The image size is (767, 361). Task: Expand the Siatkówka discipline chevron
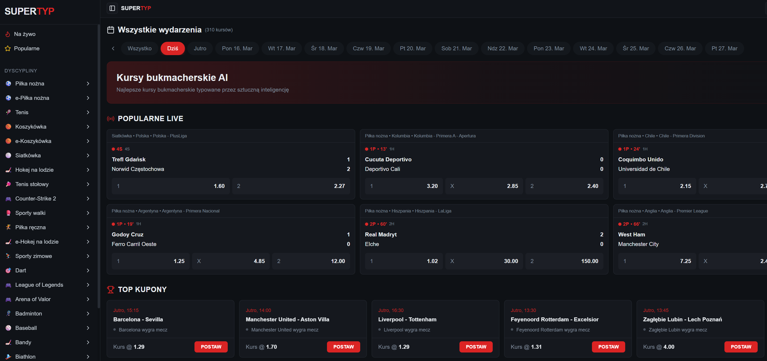(88, 155)
